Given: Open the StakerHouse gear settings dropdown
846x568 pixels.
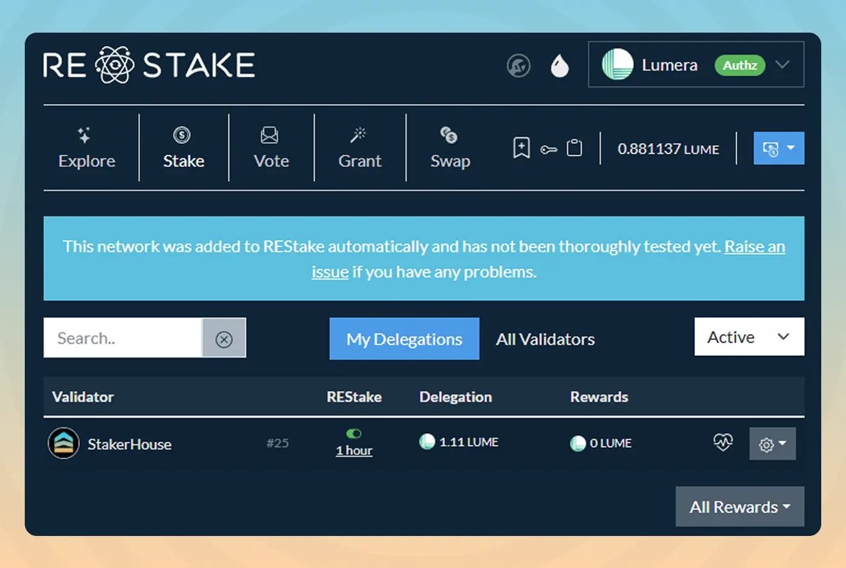Looking at the screenshot, I should click(772, 444).
